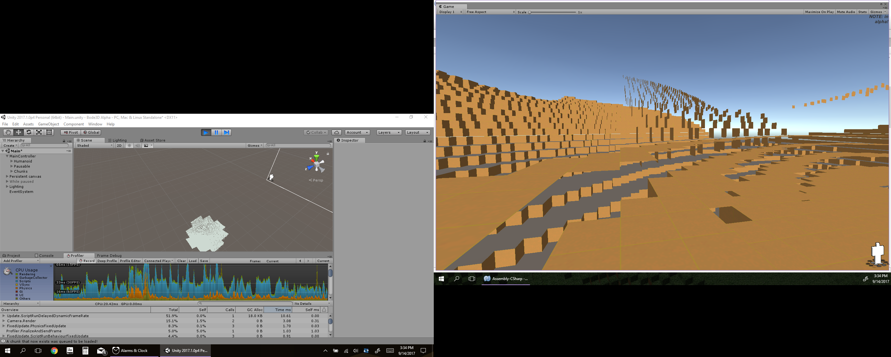Click the profiler Clear button
The image size is (891, 357).
click(x=181, y=261)
